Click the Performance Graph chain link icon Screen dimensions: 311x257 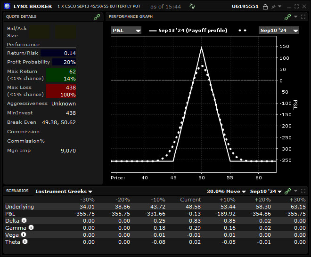tap(287, 17)
